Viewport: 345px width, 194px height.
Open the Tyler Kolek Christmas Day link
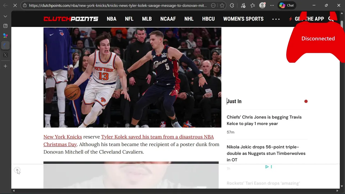coord(129,141)
